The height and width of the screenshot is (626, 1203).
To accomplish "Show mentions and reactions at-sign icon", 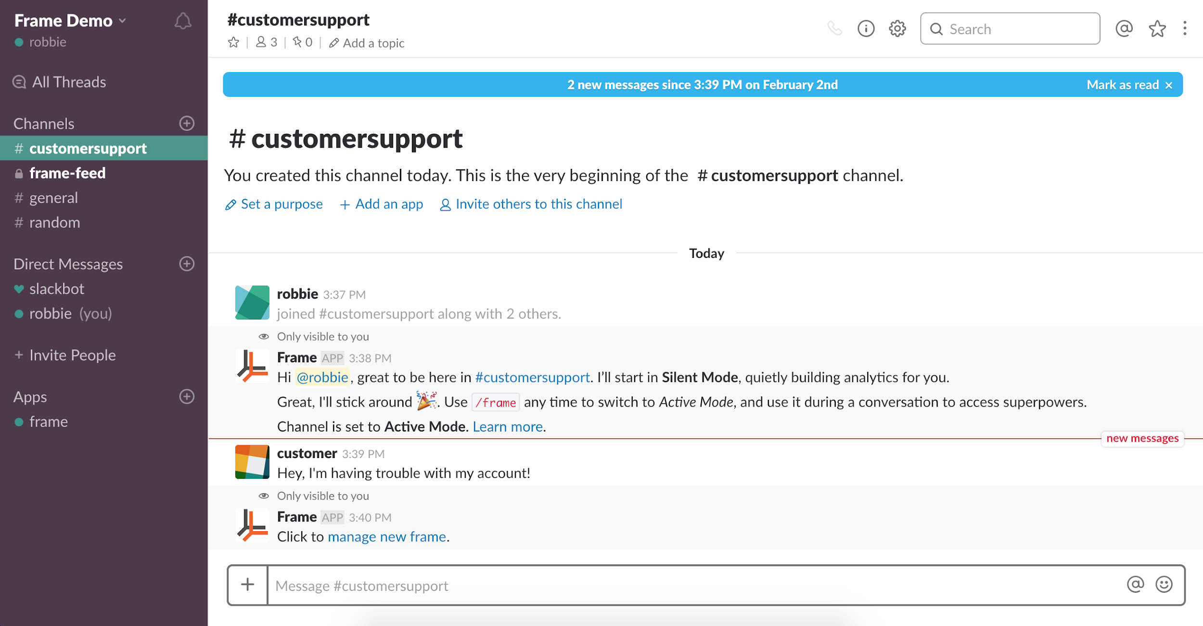I will 1124,29.
